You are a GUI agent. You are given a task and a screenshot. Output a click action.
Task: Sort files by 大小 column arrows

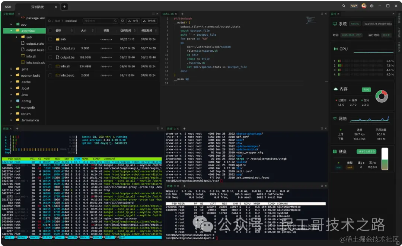[x=93, y=31]
